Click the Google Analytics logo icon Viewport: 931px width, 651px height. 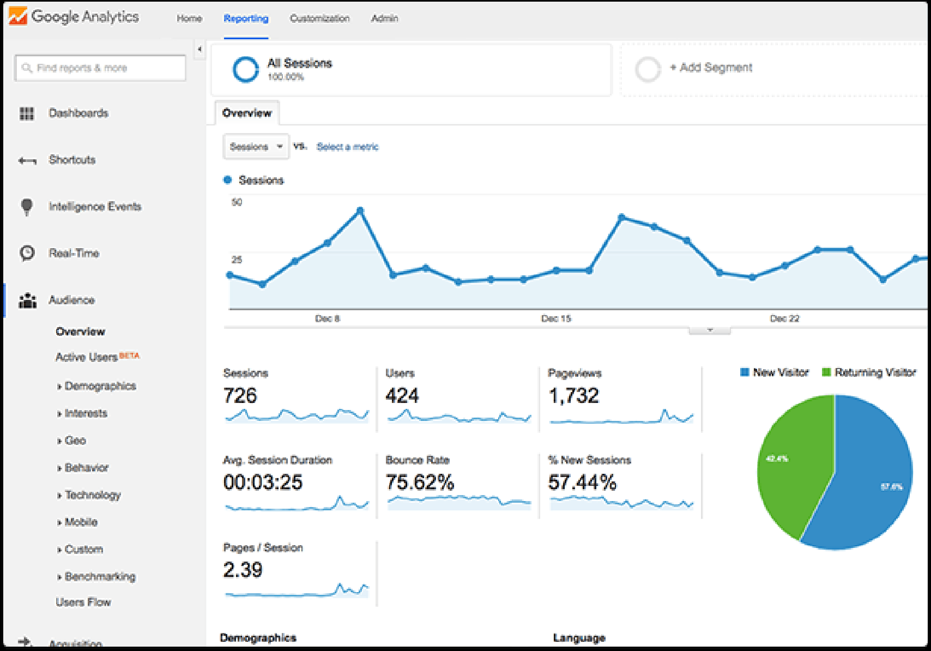pyautogui.click(x=18, y=16)
